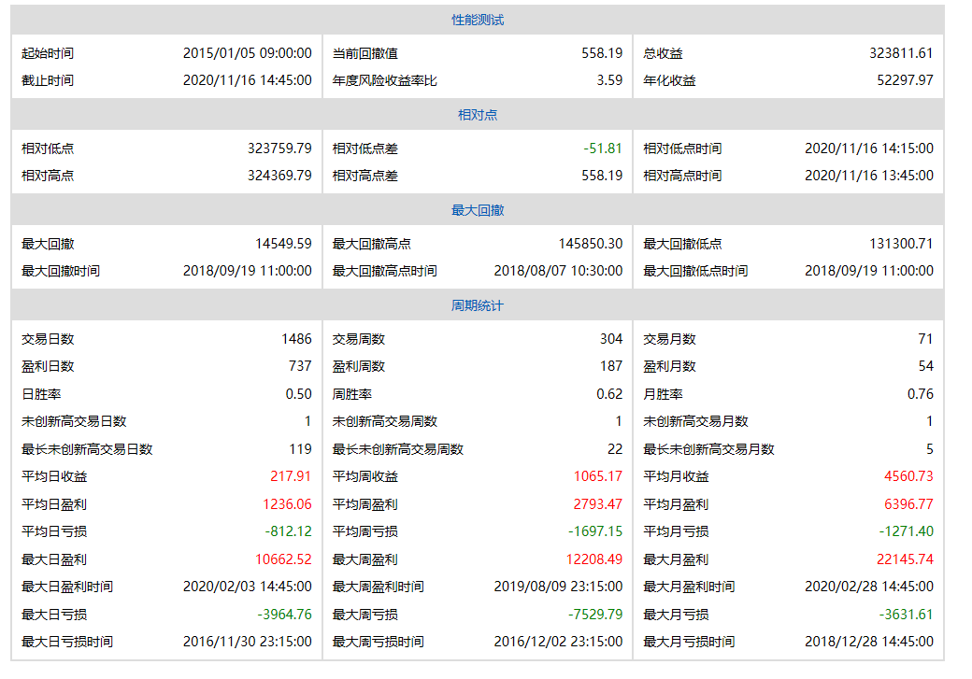Select profitable days count 737
This screenshot has width=972, height=679.
pos(300,367)
